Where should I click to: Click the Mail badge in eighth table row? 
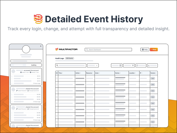[153, 122]
